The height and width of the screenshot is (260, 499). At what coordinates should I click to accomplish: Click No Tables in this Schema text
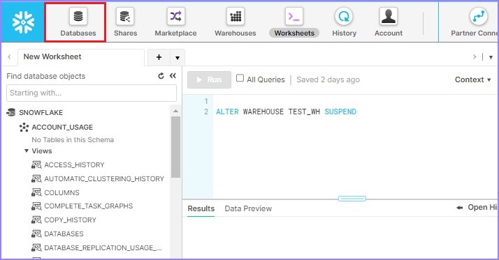point(73,139)
